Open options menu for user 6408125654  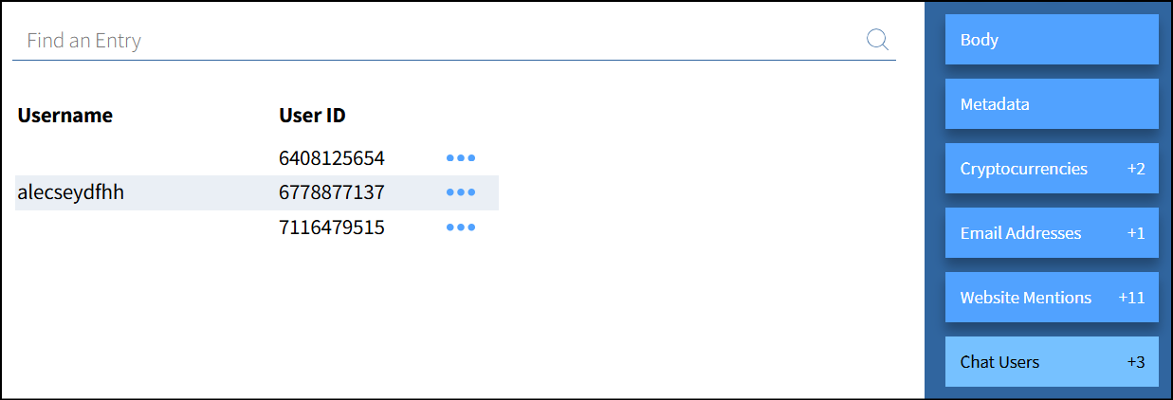pos(461,158)
